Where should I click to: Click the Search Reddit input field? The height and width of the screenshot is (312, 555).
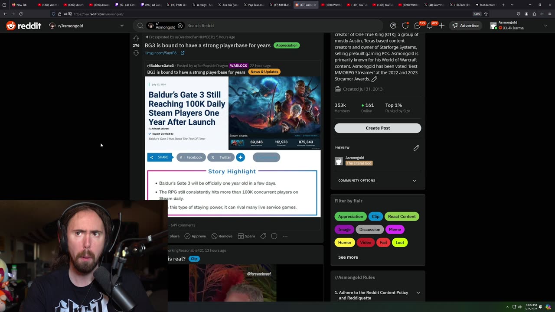[282, 26]
